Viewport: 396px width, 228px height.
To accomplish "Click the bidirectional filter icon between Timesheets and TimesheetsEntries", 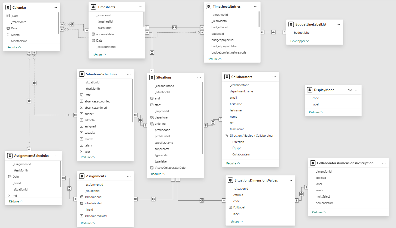I will point(174,27).
